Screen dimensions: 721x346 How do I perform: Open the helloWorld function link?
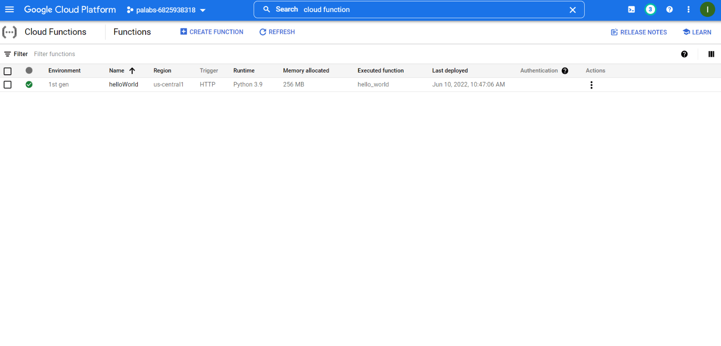click(123, 85)
